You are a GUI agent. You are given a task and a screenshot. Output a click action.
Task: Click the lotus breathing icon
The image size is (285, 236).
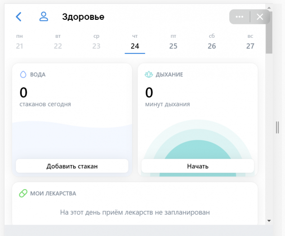click(149, 74)
